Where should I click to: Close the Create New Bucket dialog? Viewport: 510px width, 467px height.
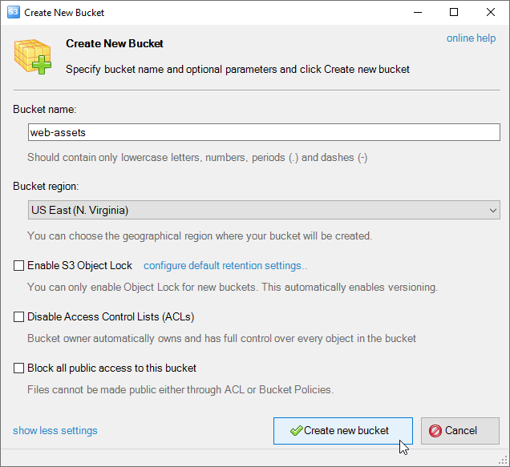[491, 12]
